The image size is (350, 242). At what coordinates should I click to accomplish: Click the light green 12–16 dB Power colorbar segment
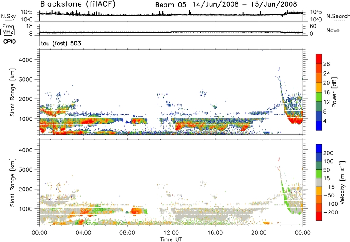tap(319, 97)
